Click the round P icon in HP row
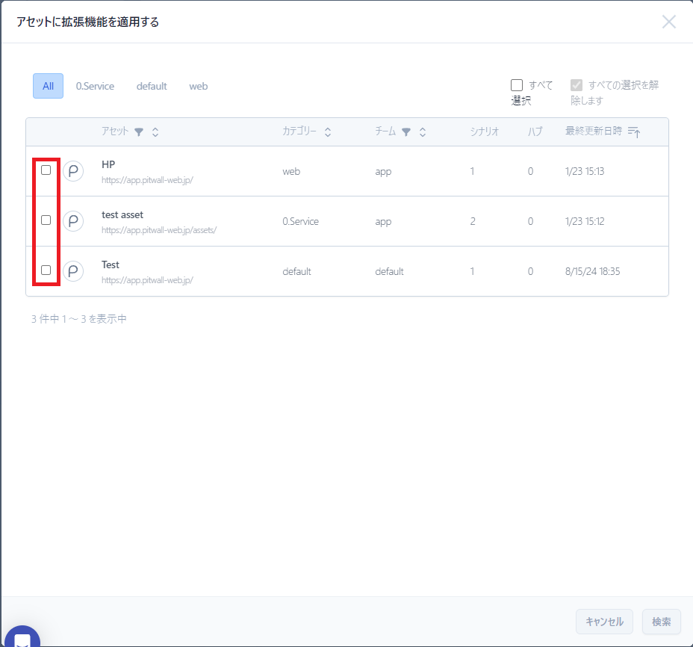The image size is (693, 647). pos(73,171)
